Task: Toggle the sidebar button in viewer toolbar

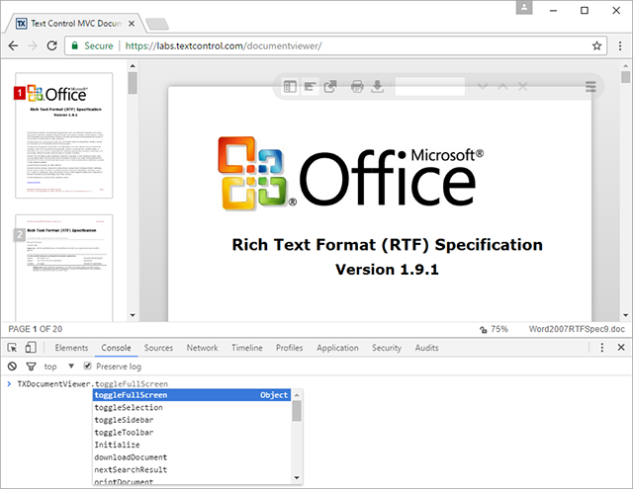Action: pyautogui.click(x=290, y=86)
